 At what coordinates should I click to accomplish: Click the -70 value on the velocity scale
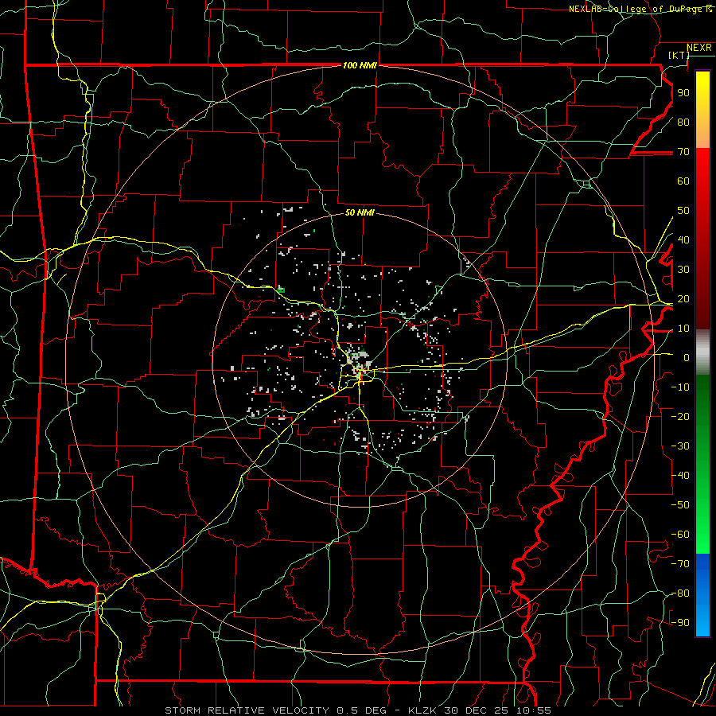680,564
